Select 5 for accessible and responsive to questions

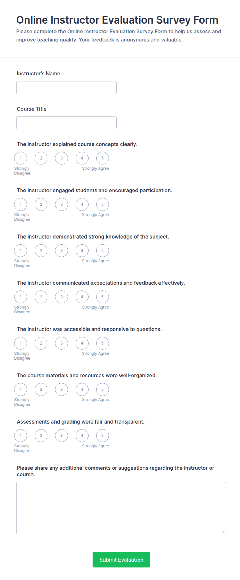[x=102, y=343]
